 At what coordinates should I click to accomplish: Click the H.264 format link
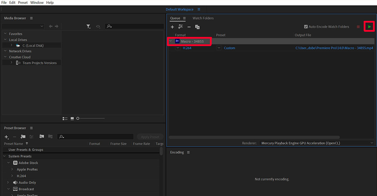click(x=187, y=48)
